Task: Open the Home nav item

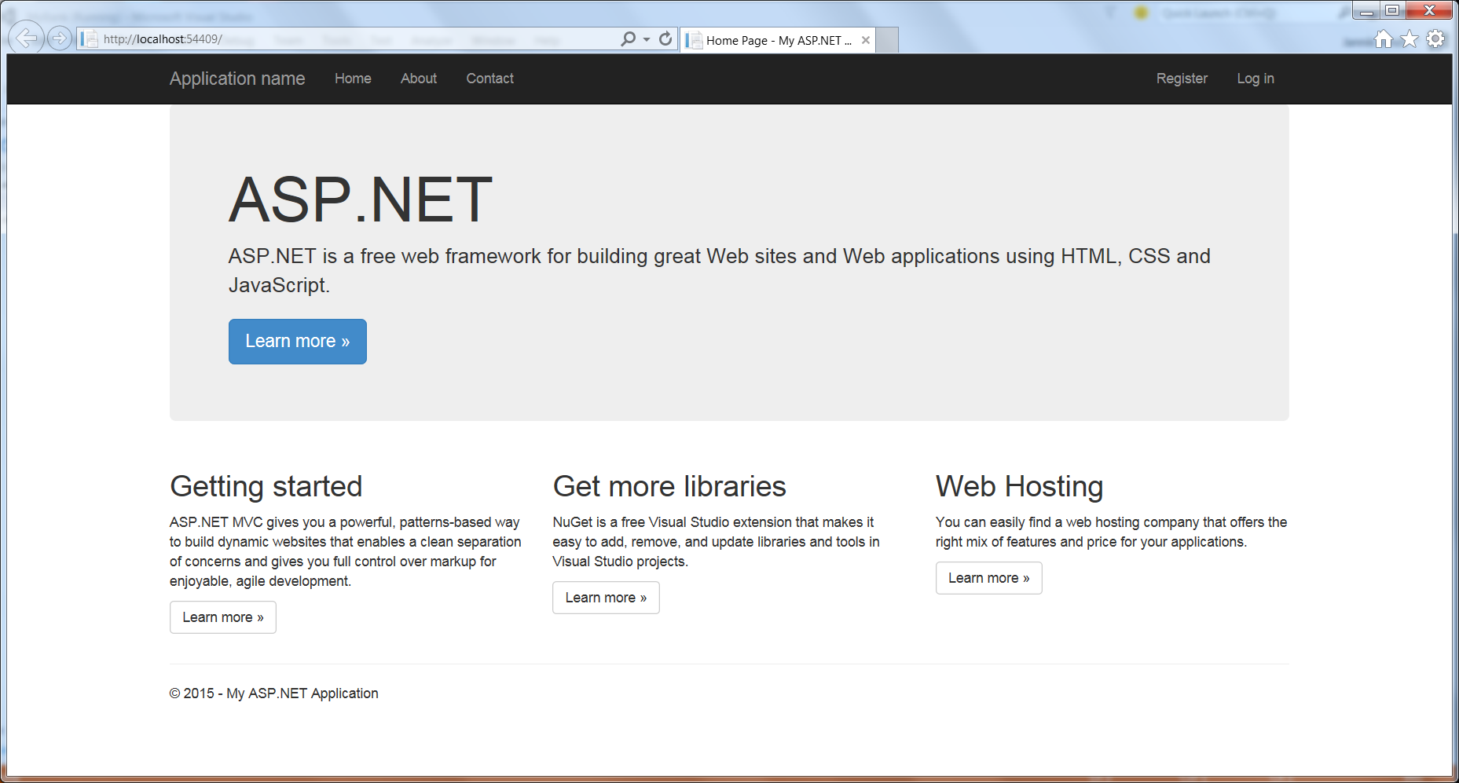Action: click(353, 79)
